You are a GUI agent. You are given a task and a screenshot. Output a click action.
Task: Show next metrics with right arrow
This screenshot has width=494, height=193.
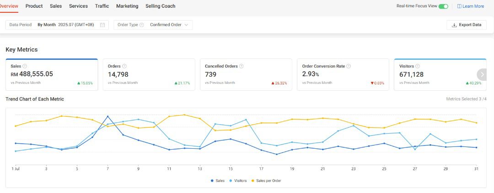(482, 75)
